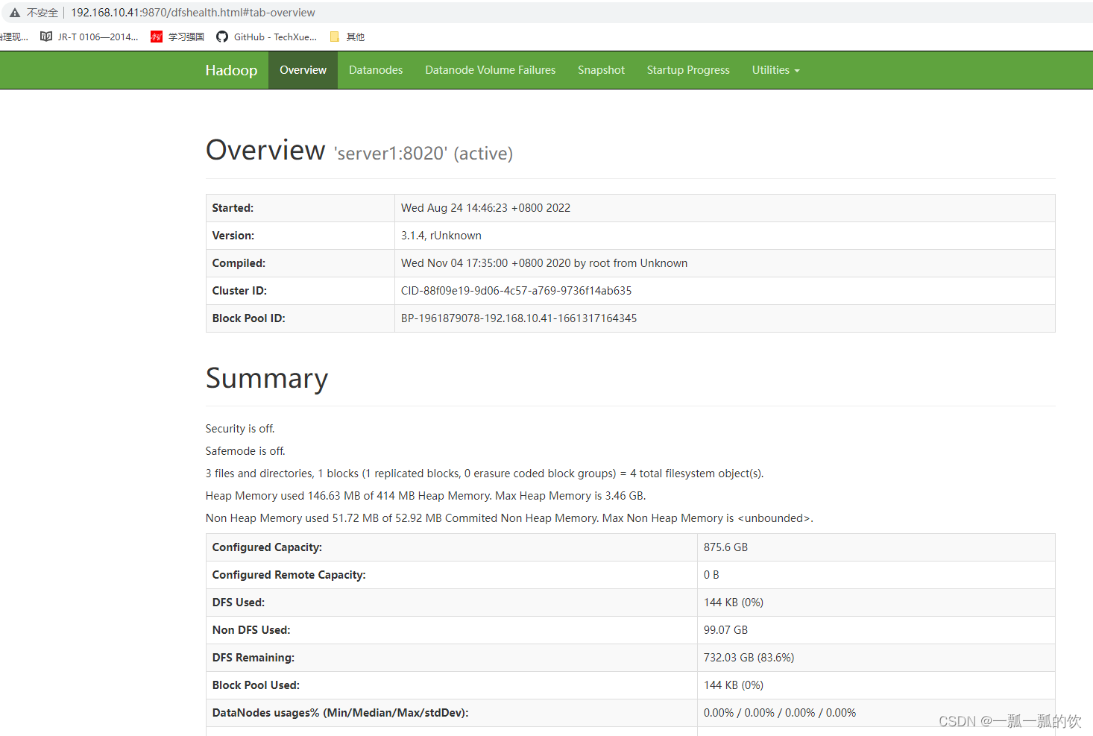Image resolution: width=1093 pixels, height=736 pixels.
Task: Select Block Pool Used value 144 KB
Action: point(734,685)
